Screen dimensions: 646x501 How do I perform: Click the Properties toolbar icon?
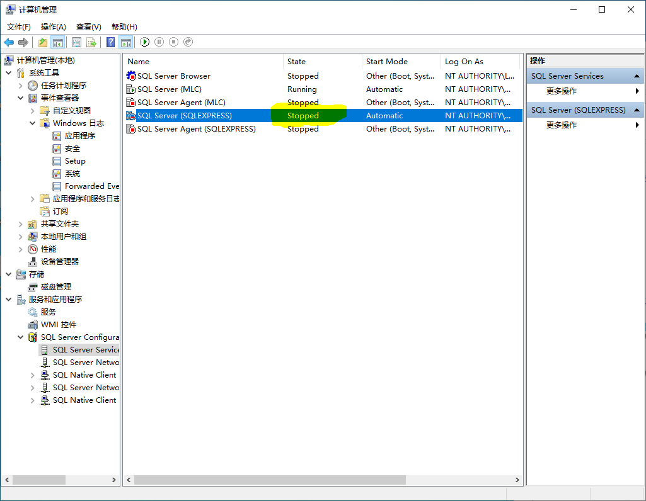77,42
